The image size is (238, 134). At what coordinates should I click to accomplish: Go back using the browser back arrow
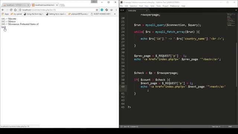pos(3,10)
